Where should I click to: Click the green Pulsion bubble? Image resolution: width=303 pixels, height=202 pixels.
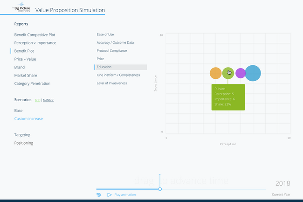coord(228,73)
